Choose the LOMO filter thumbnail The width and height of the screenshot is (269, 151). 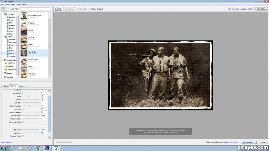click(x=24, y=46)
